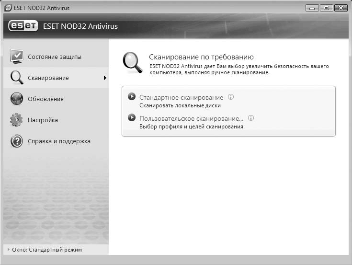
Task: Click the Состояние защиты monitor checkmark icon
Action: [x=17, y=57]
